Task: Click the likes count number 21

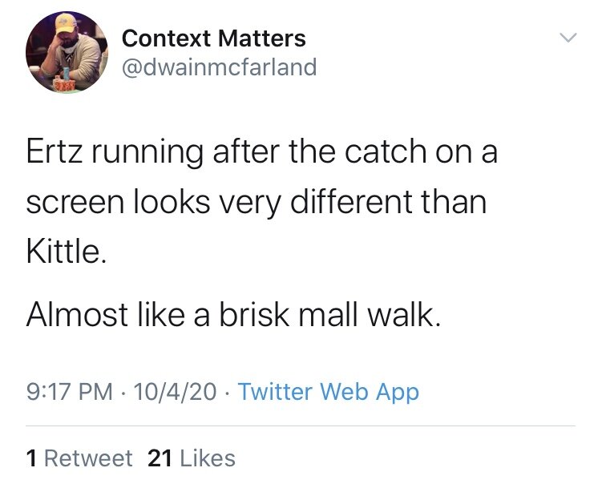Action: coord(160,458)
